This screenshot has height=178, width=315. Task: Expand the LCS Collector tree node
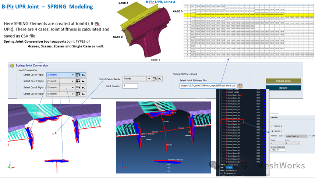tap(222, 165)
